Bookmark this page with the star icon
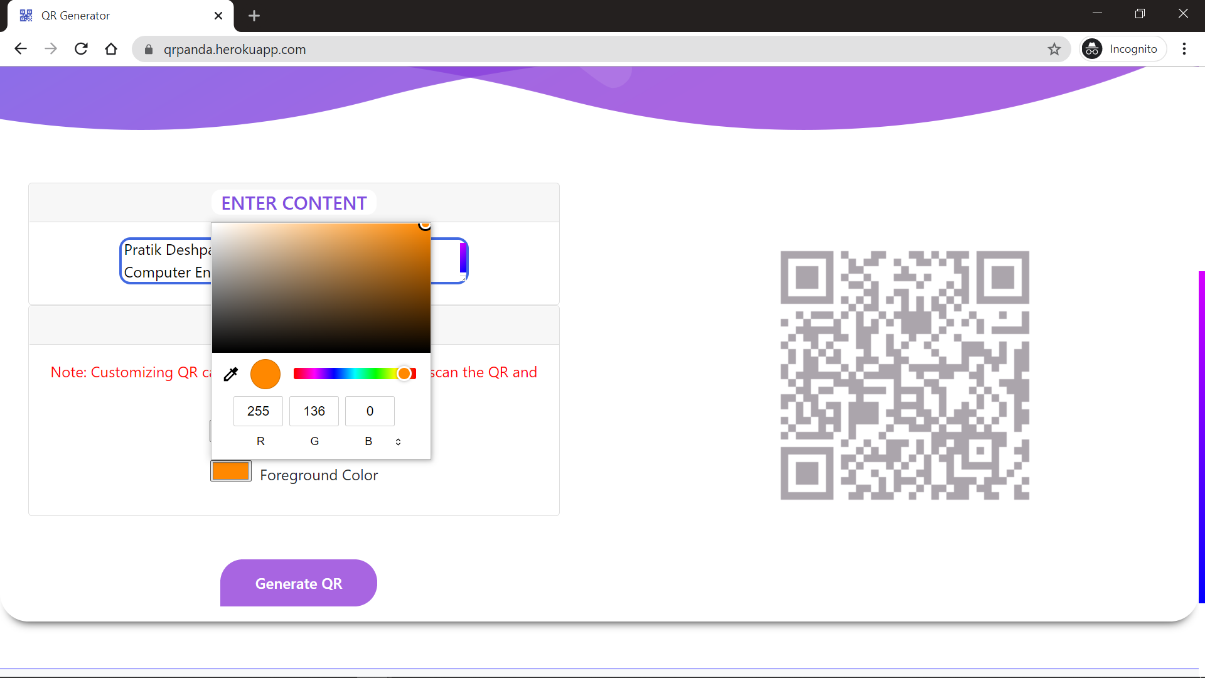 pyautogui.click(x=1054, y=49)
